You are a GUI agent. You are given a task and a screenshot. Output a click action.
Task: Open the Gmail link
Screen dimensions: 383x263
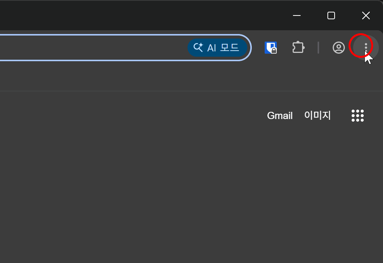pos(280,116)
